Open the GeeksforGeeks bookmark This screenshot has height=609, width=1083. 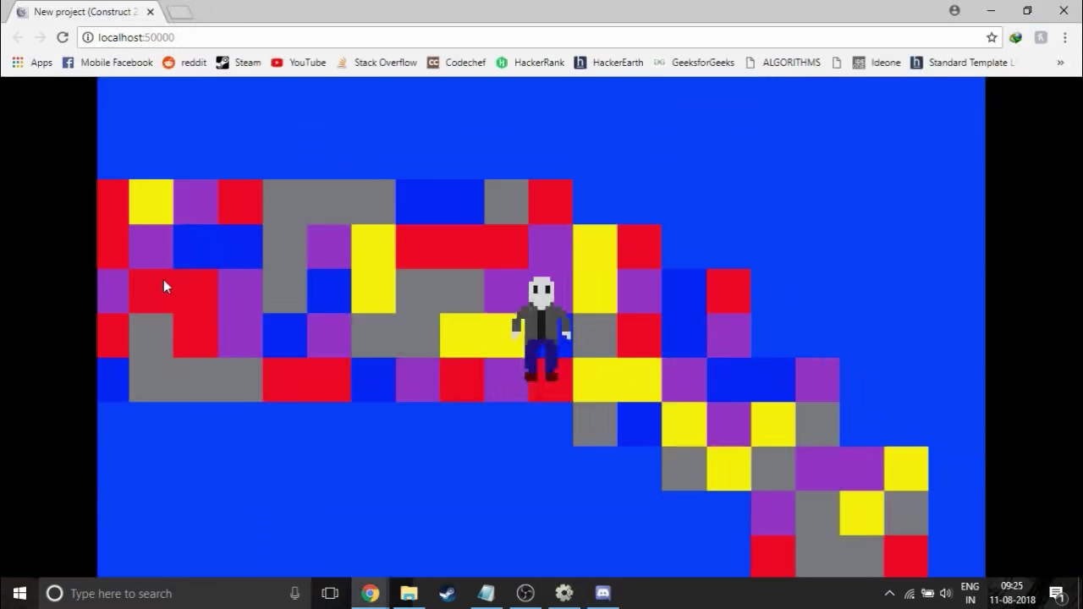coord(694,63)
